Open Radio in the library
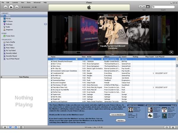This screenshot has width=178, height=133. point(24,27)
